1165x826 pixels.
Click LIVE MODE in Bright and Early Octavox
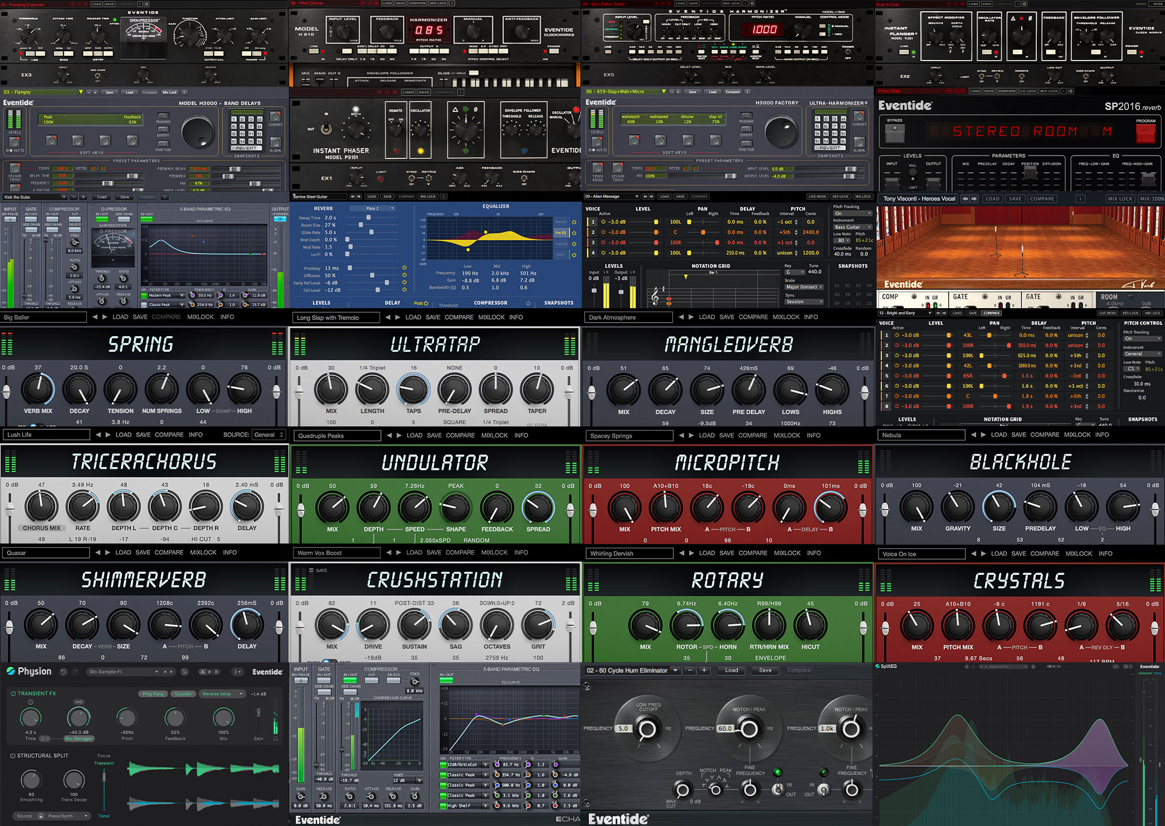pos(1107,313)
